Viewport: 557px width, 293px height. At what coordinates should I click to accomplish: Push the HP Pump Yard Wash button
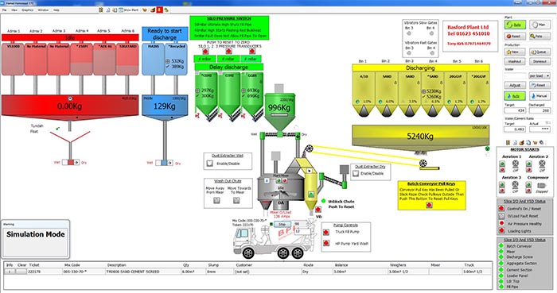click(x=326, y=244)
